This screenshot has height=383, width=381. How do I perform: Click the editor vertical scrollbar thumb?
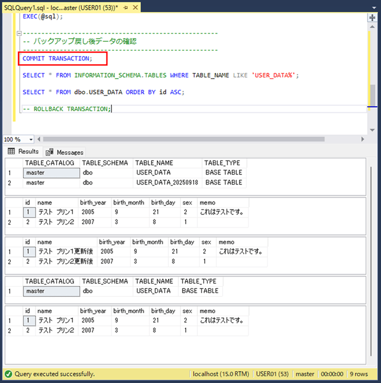[373, 95]
